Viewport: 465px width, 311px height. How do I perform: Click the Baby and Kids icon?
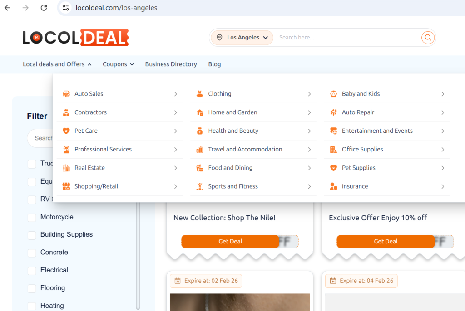pos(333,94)
